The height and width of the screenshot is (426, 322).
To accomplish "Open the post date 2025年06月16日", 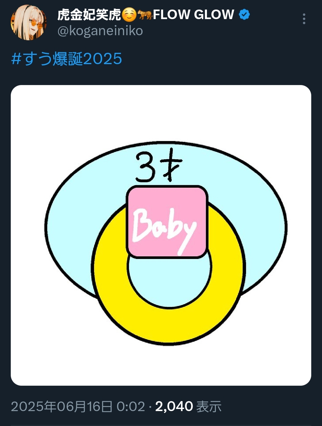I will pyautogui.click(x=62, y=407).
